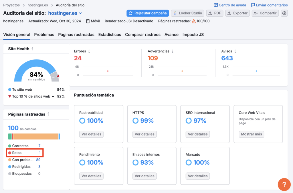Click the Proyectos breadcrumb link
This screenshot has height=193, width=293.
(11, 5)
